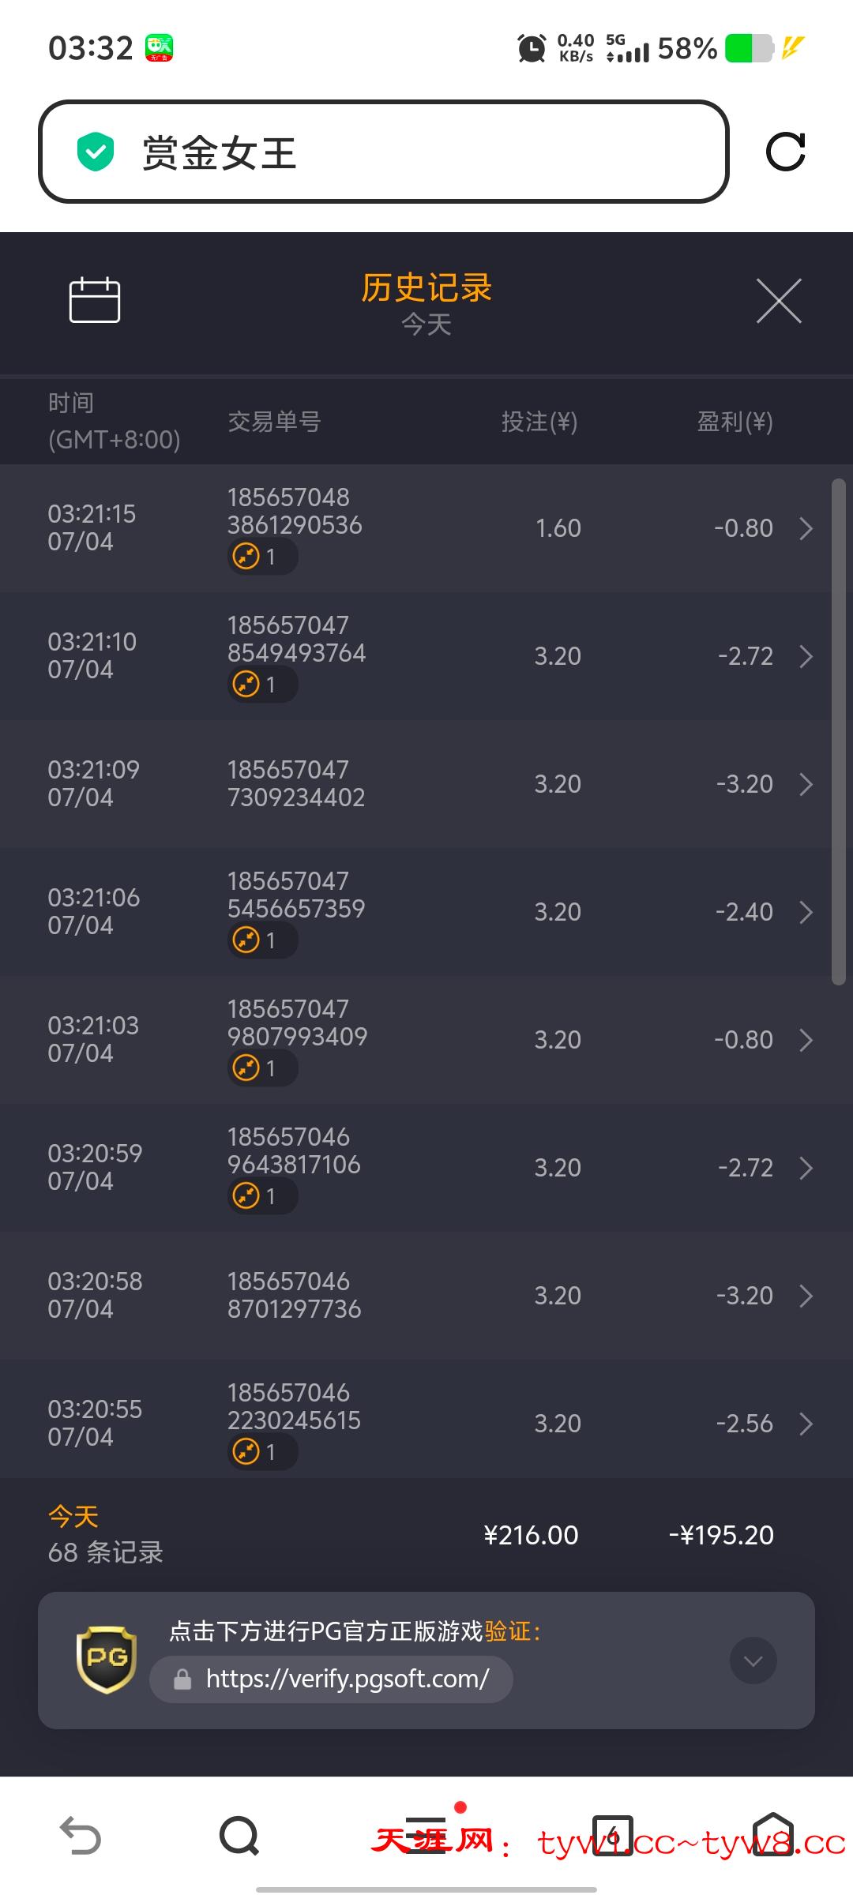
Task: Expand the PG verification banner
Action: coord(753,1660)
